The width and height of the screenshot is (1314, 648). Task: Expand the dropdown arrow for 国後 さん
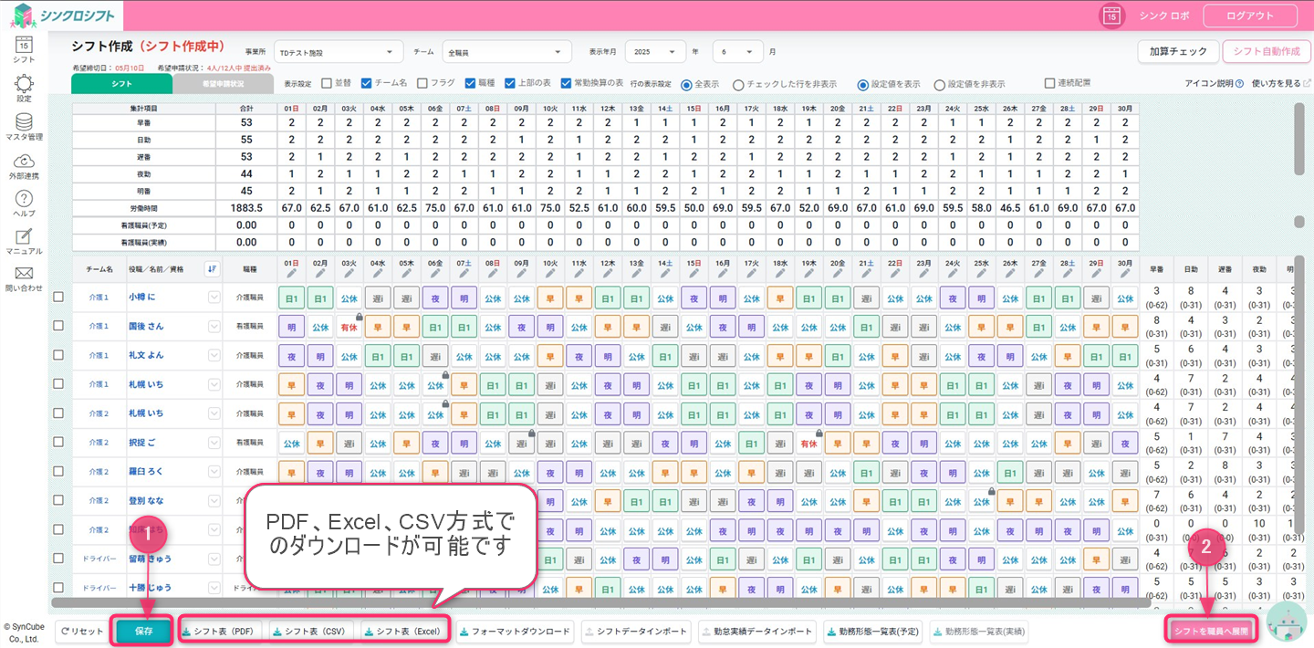pyautogui.click(x=214, y=326)
